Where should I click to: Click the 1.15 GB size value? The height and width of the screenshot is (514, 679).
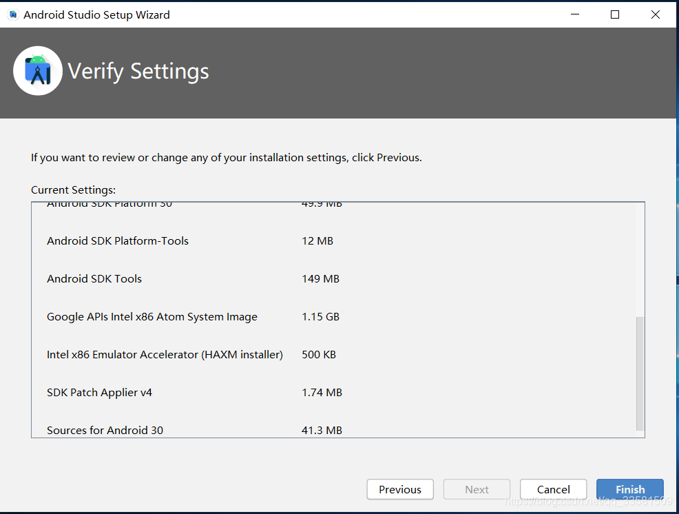pyautogui.click(x=320, y=317)
